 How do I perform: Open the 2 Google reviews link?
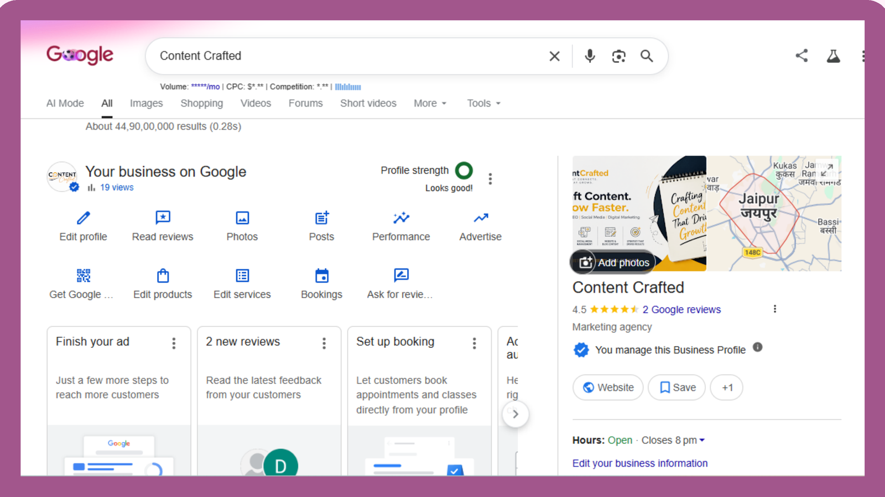(x=681, y=309)
